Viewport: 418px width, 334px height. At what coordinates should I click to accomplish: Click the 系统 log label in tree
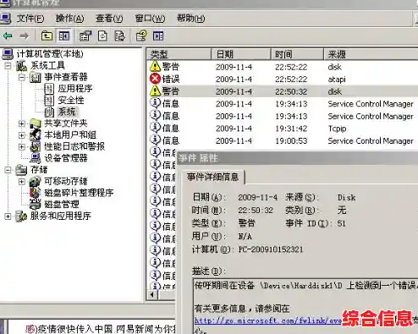click(67, 112)
